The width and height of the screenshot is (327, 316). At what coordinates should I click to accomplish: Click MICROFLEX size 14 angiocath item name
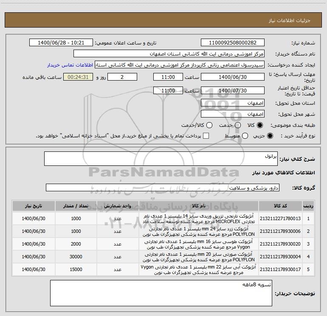pos(199,218)
